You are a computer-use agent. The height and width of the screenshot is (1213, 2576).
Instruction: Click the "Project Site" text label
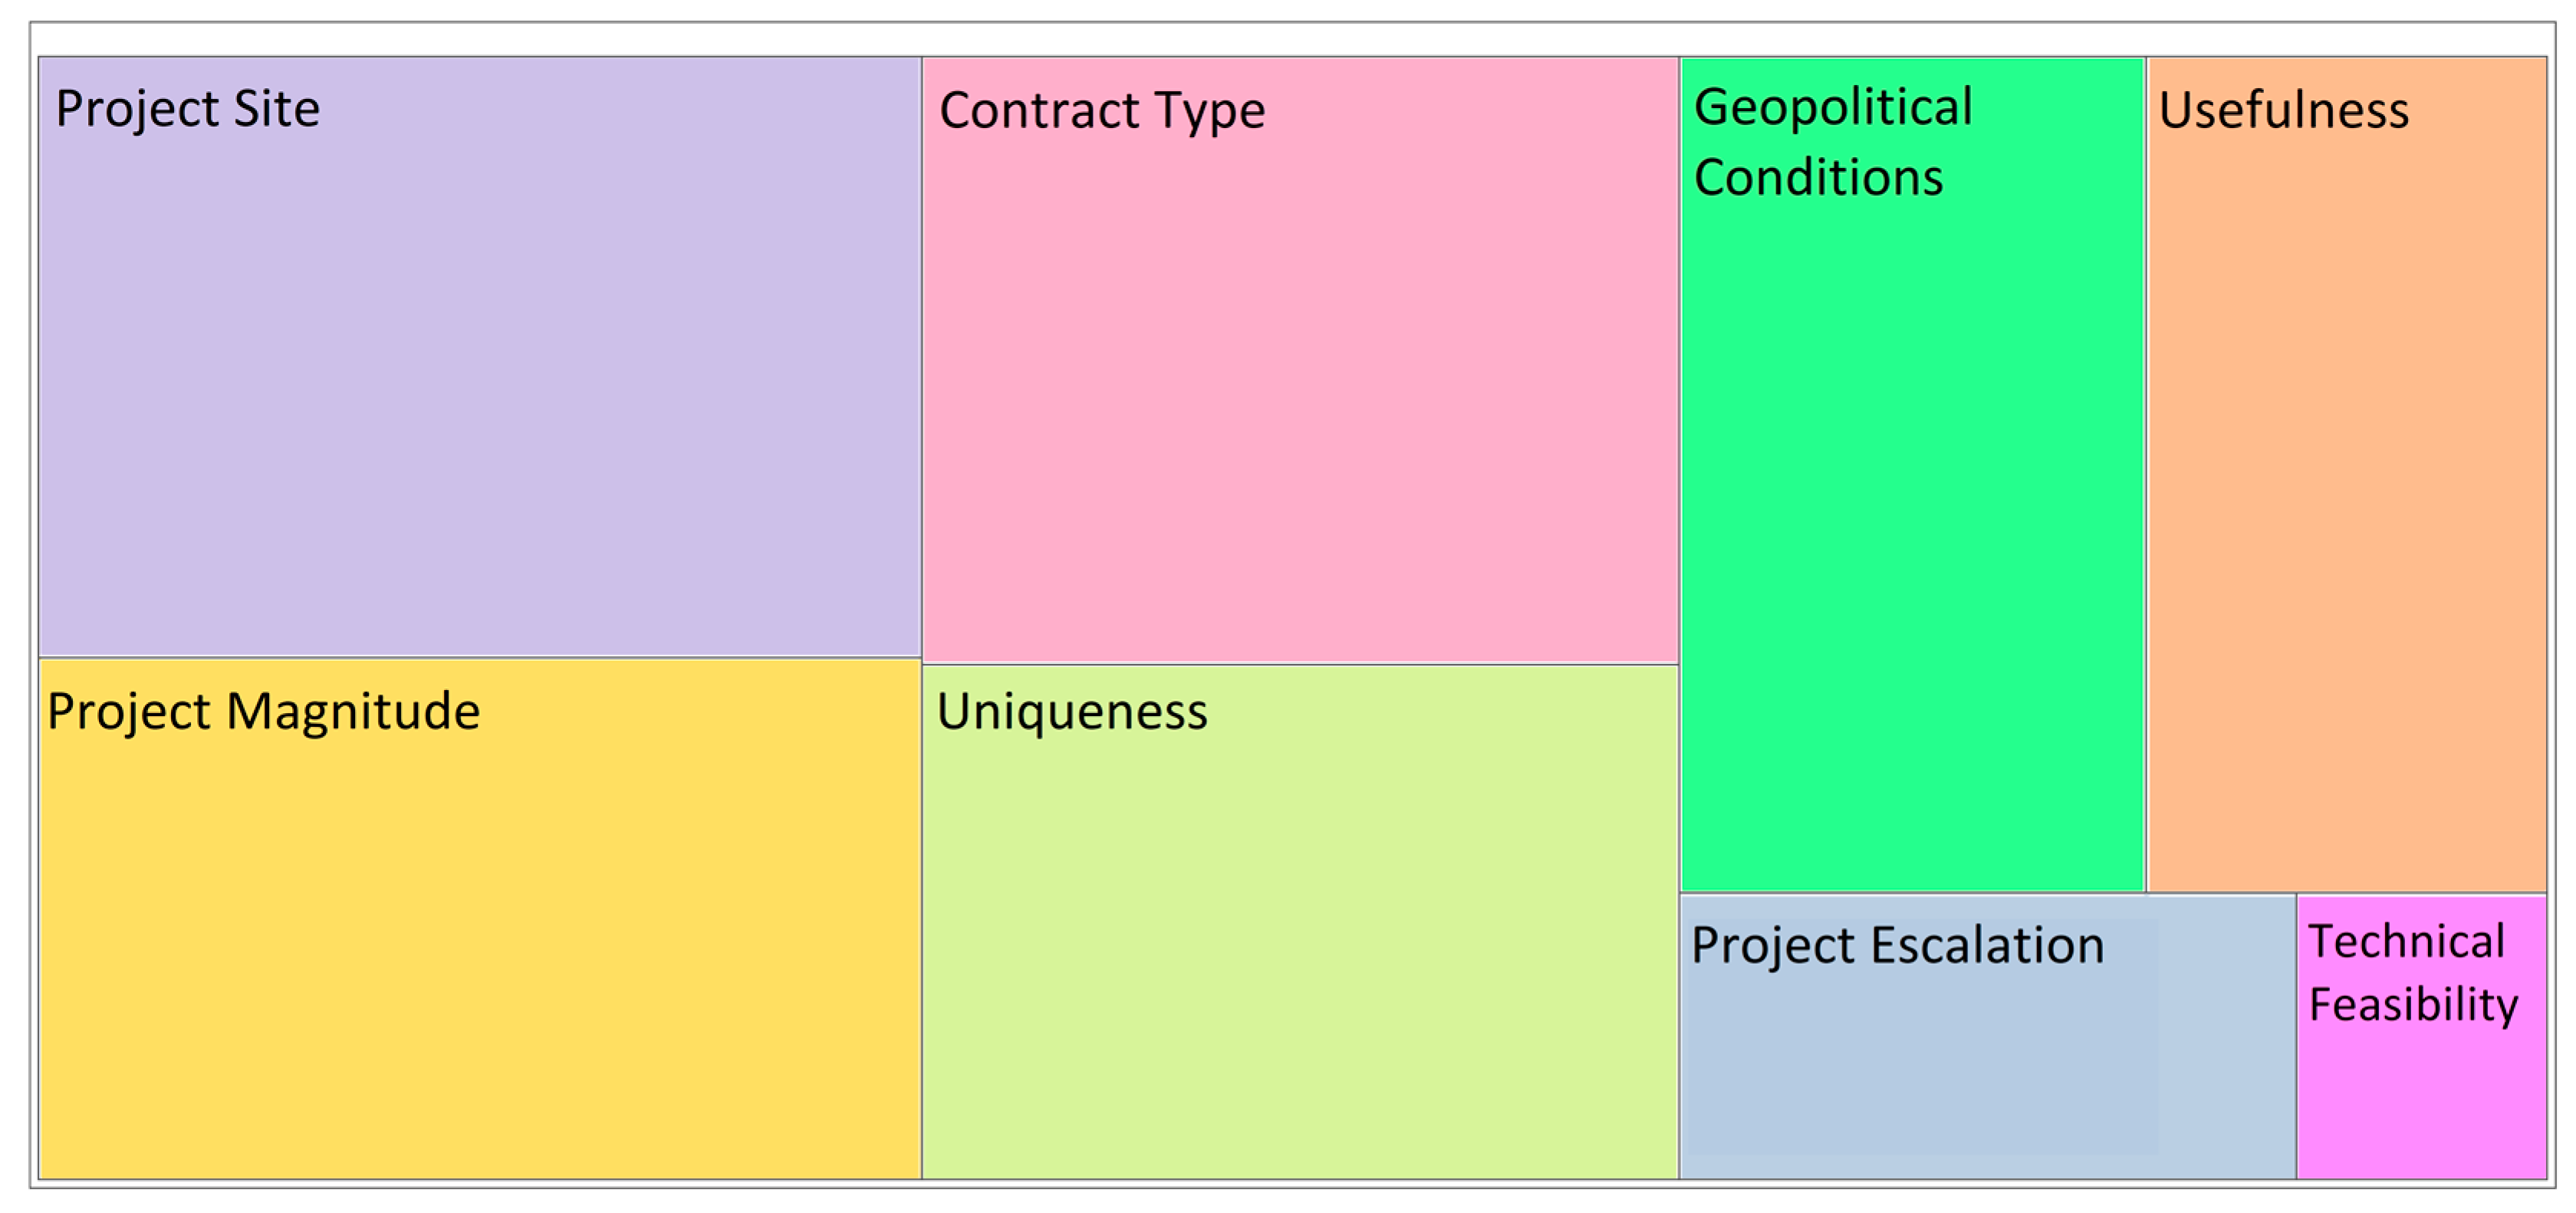pos(188,108)
